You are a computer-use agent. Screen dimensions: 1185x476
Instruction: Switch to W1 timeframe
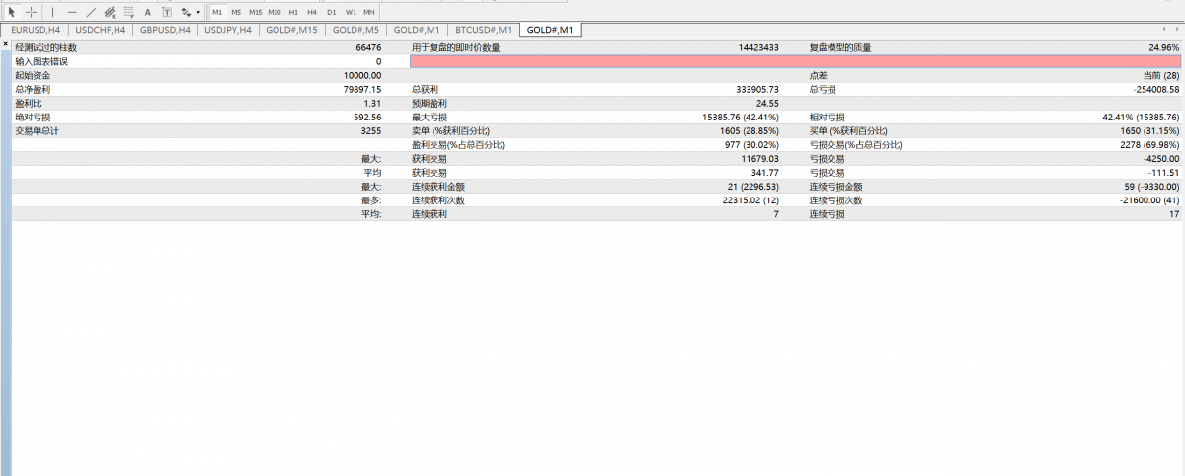tap(351, 12)
